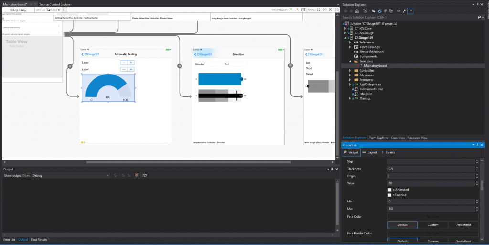Enable the Is Enabled checkbox

tap(389, 195)
